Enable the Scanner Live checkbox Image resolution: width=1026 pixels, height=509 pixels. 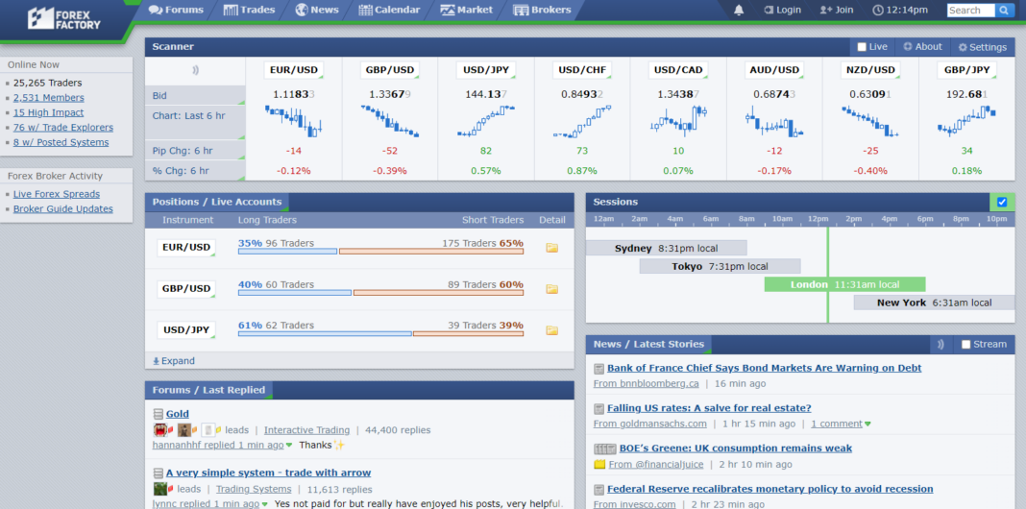pyautogui.click(x=862, y=47)
